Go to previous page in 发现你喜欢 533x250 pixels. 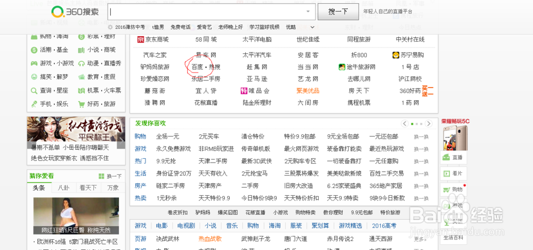pos(405,124)
